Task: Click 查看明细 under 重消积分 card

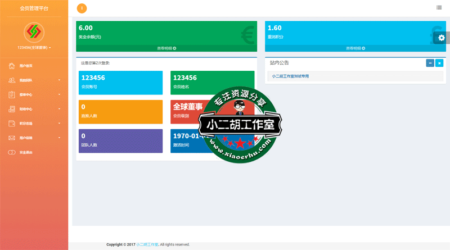Action: pos(355,48)
